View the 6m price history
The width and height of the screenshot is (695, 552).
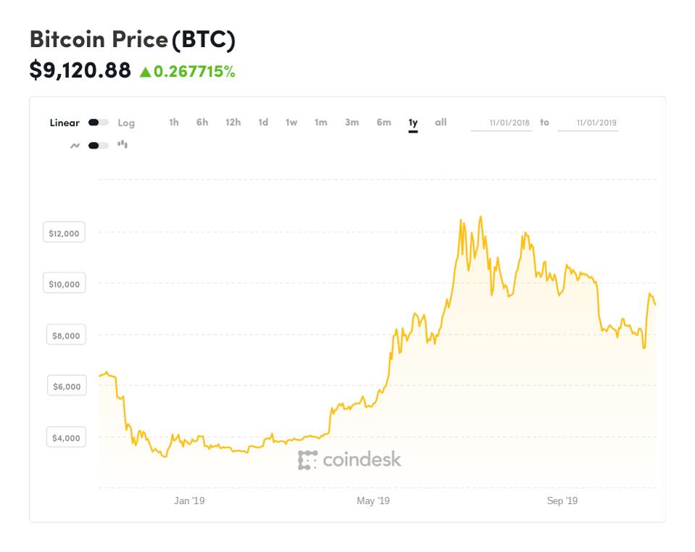tap(383, 123)
